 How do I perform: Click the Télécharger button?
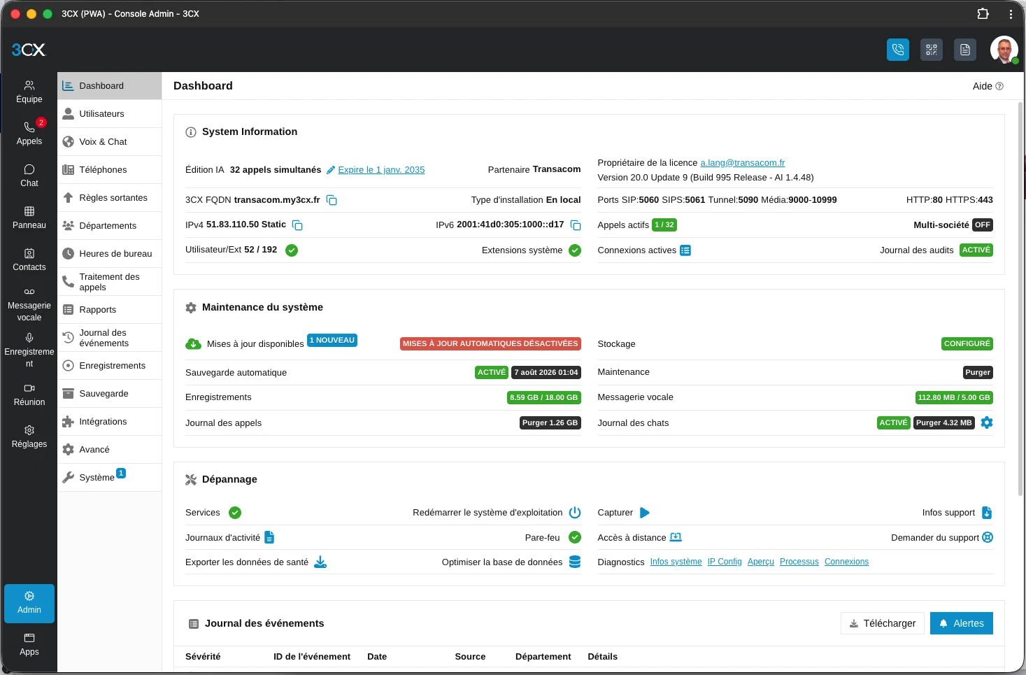pos(883,623)
